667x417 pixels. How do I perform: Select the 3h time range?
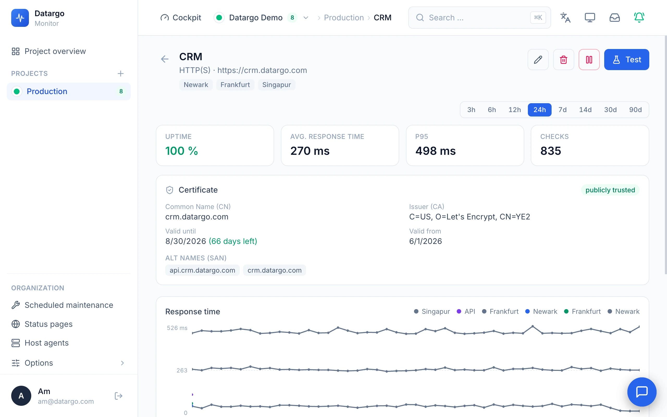pos(471,110)
